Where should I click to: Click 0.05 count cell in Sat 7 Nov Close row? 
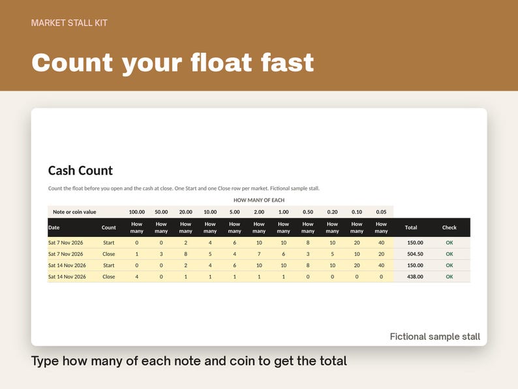(x=381, y=254)
